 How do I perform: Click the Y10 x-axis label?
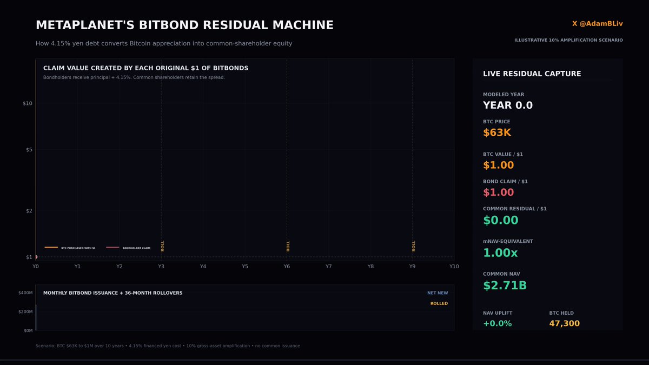click(x=454, y=267)
